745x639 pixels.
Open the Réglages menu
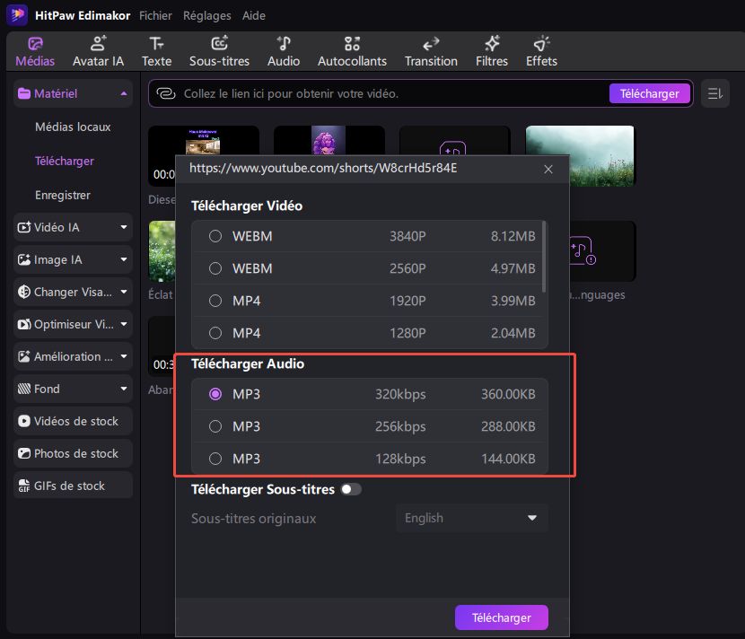pyautogui.click(x=206, y=15)
